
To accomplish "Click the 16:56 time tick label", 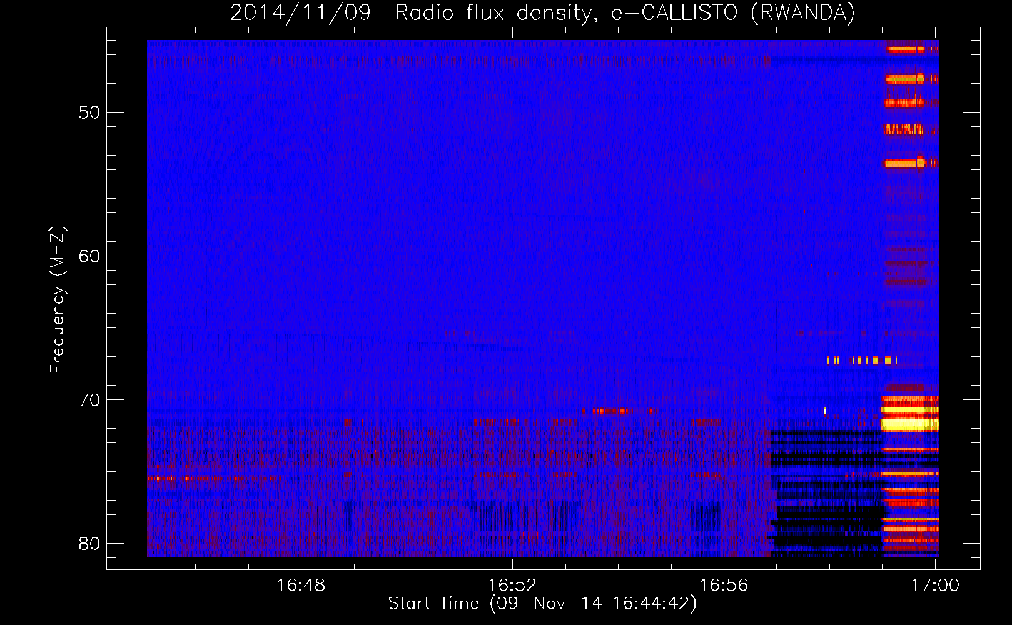I will tap(724, 585).
